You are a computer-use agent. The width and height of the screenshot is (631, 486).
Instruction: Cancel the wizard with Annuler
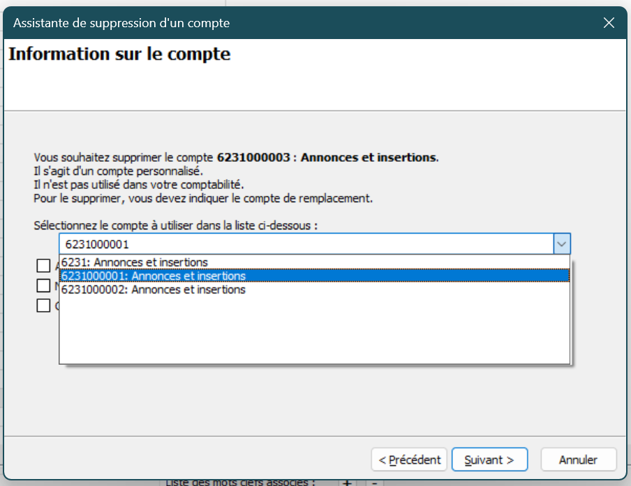(577, 460)
